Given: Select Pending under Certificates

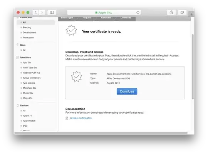Looking at the screenshot, I should pyautogui.click(x=27, y=27).
